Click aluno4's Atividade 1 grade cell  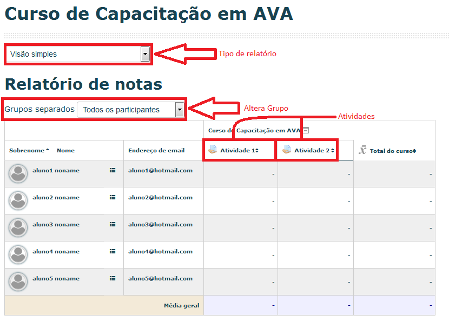(x=241, y=254)
